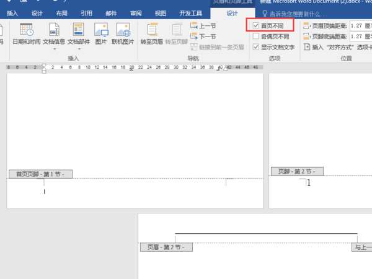
Task: Click Header from Top distance icon (页眉顶端距离)
Action: click(x=306, y=25)
